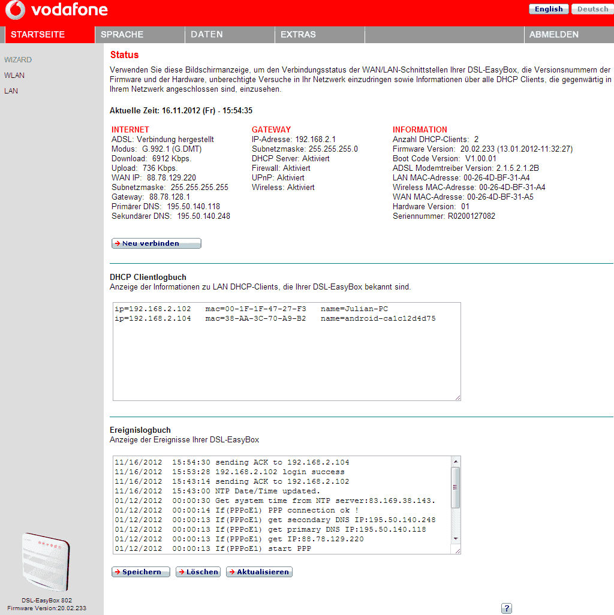Image resolution: width=614 pixels, height=615 pixels.
Task: Click the 'ADSL: Verbindung hergestellt' line
Action: coord(162,139)
